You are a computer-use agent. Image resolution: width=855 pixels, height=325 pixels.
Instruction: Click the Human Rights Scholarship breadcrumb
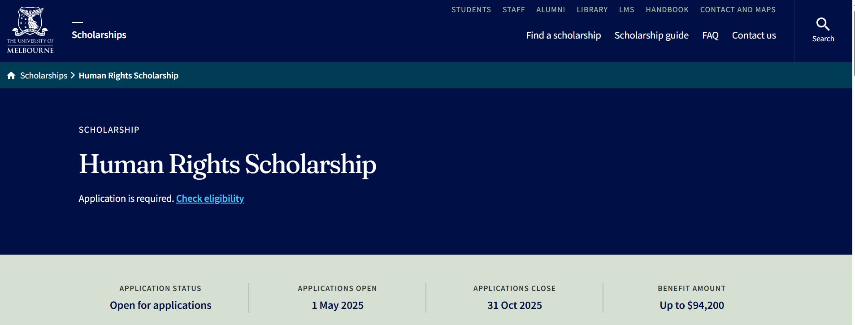pyautogui.click(x=129, y=75)
